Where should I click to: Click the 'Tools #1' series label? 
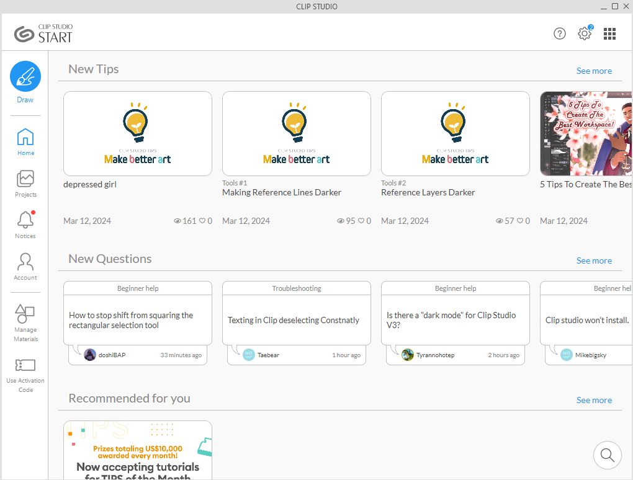235,183
